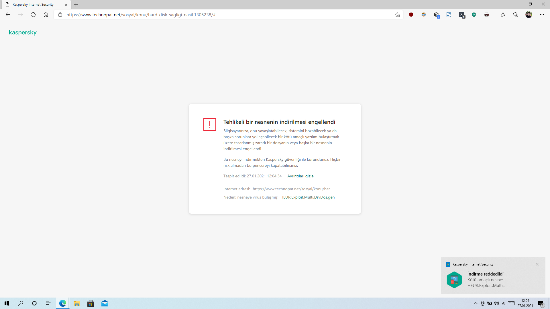
Task: Click the browser profile avatar
Action: (529, 15)
